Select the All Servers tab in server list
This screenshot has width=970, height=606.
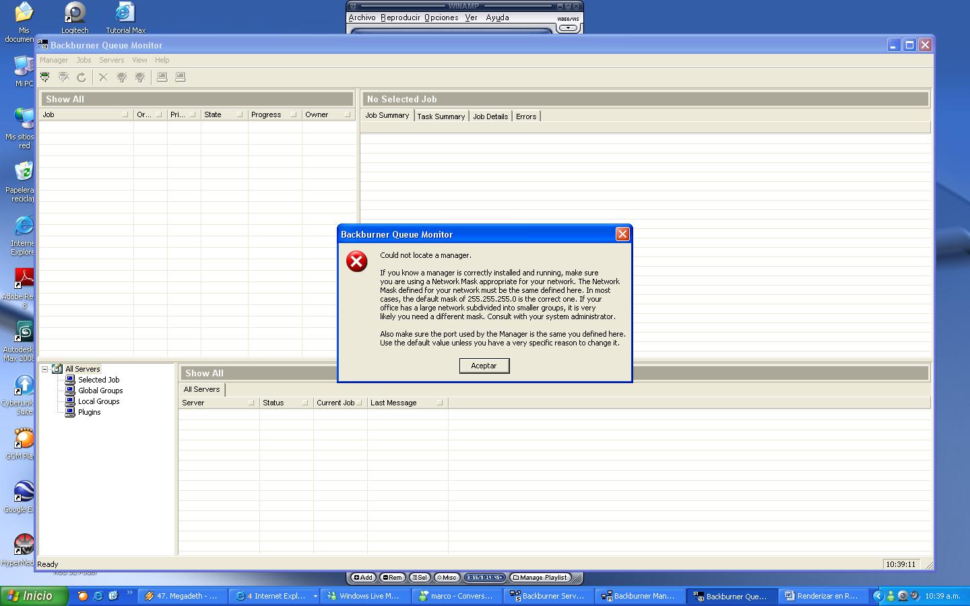tap(202, 389)
